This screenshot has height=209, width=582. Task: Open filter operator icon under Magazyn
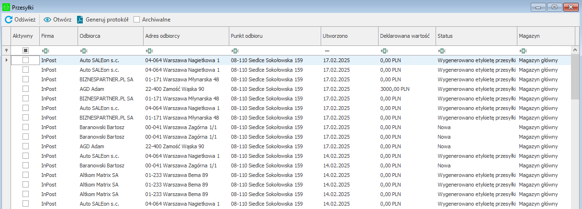(x=523, y=51)
